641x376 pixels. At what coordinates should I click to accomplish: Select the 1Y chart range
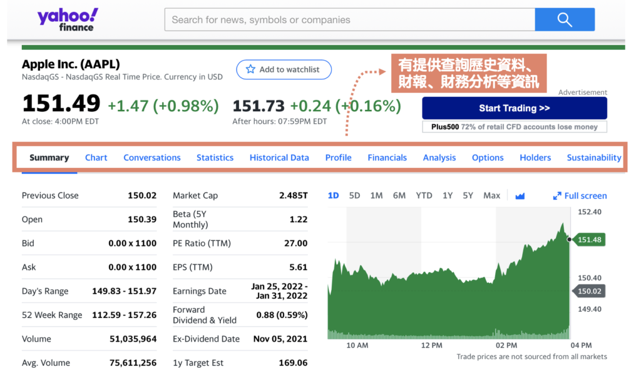click(448, 195)
